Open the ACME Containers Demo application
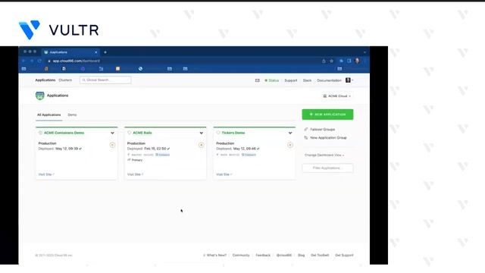The width and height of the screenshot is (485, 273). click(x=64, y=133)
